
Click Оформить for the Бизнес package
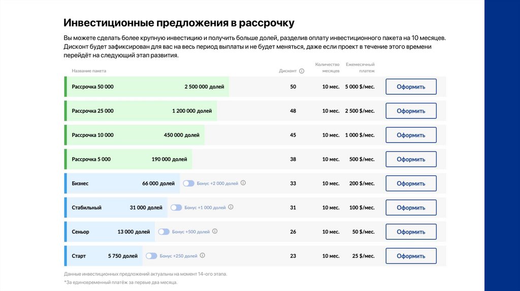[x=411, y=184]
